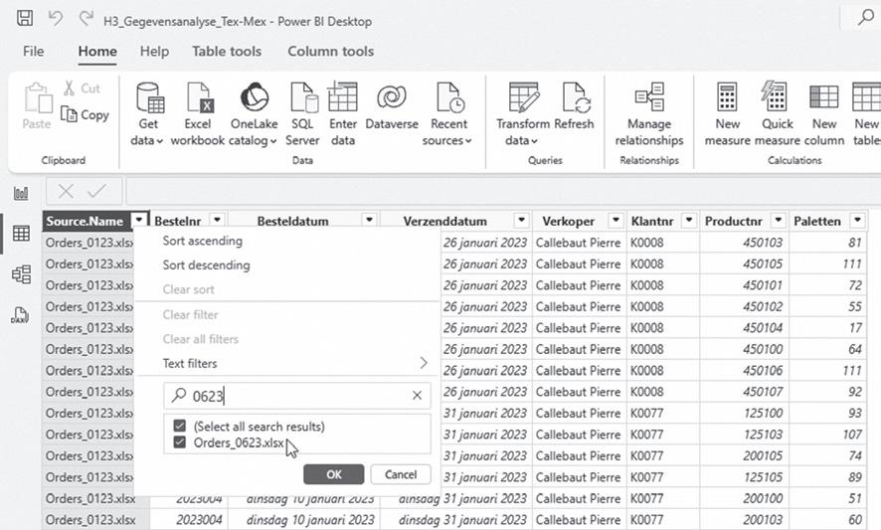Toggle the Orders_0623.xlsx checkbox
This screenshot has height=530, width=881.
pyautogui.click(x=180, y=442)
